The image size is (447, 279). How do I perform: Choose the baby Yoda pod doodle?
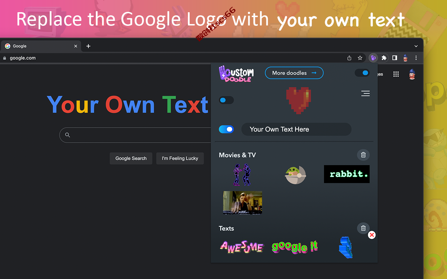[x=295, y=175]
